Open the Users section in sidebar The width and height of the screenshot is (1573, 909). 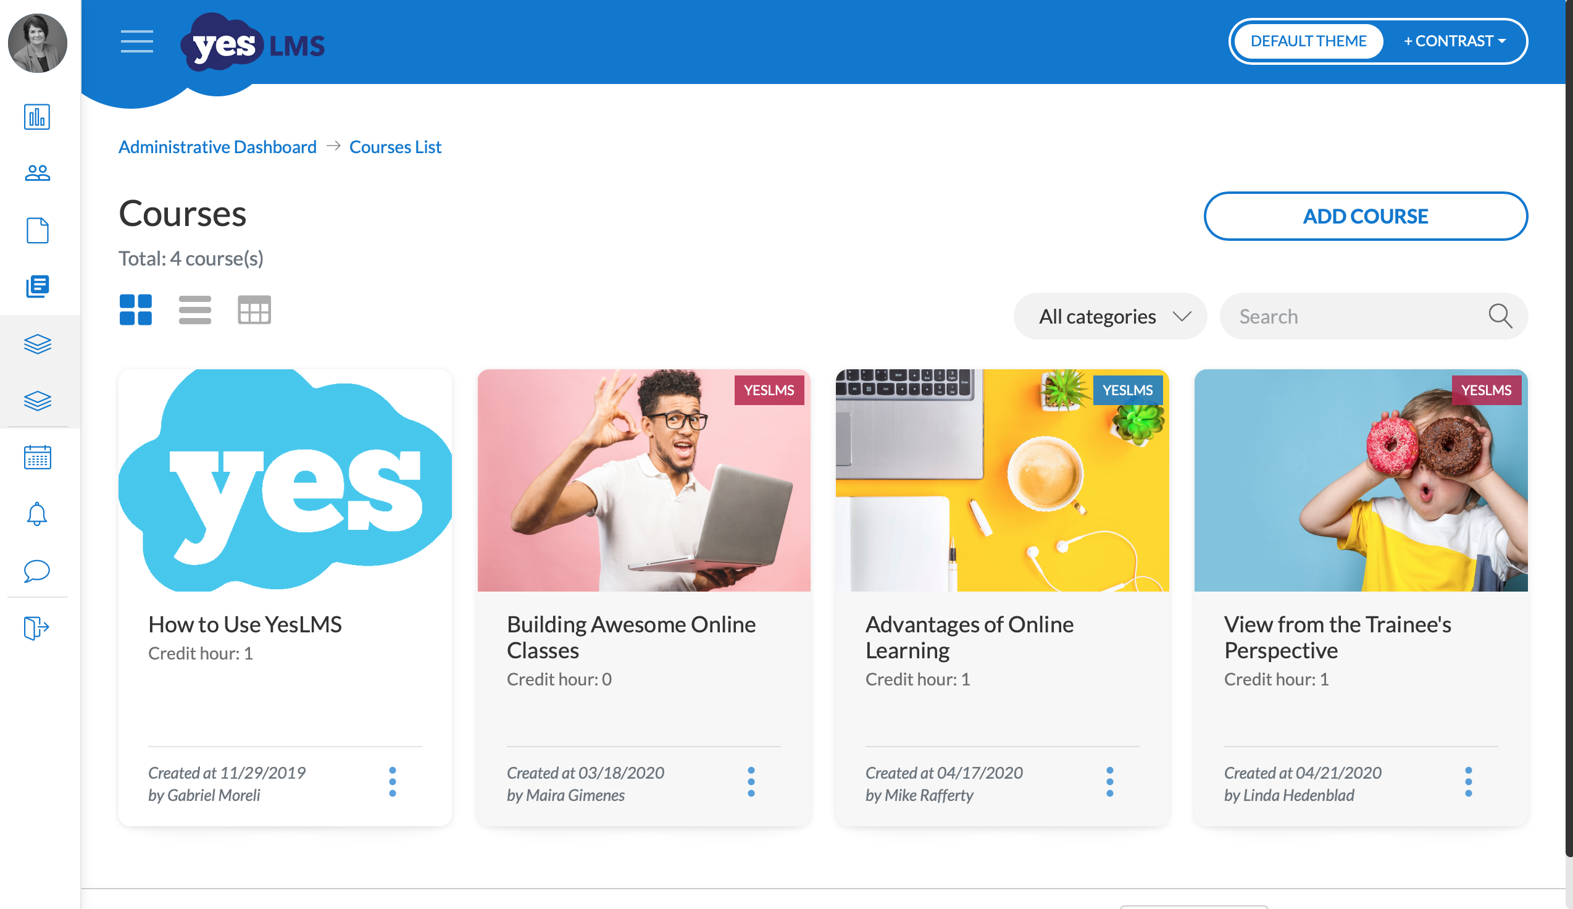pyautogui.click(x=38, y=172)
